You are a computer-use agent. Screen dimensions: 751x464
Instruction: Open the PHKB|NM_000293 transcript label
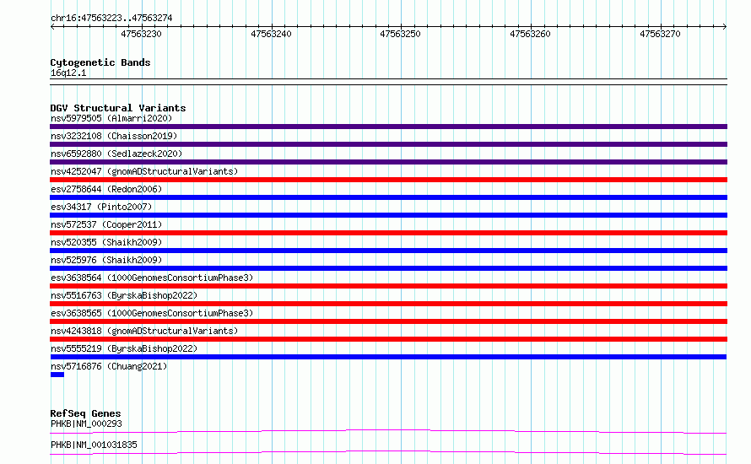click(x=86, y=424)
